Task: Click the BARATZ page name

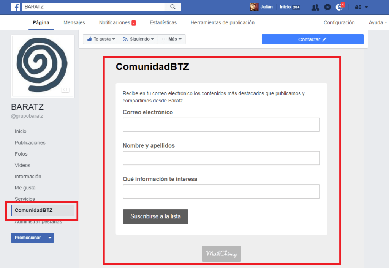Action: 27,107
